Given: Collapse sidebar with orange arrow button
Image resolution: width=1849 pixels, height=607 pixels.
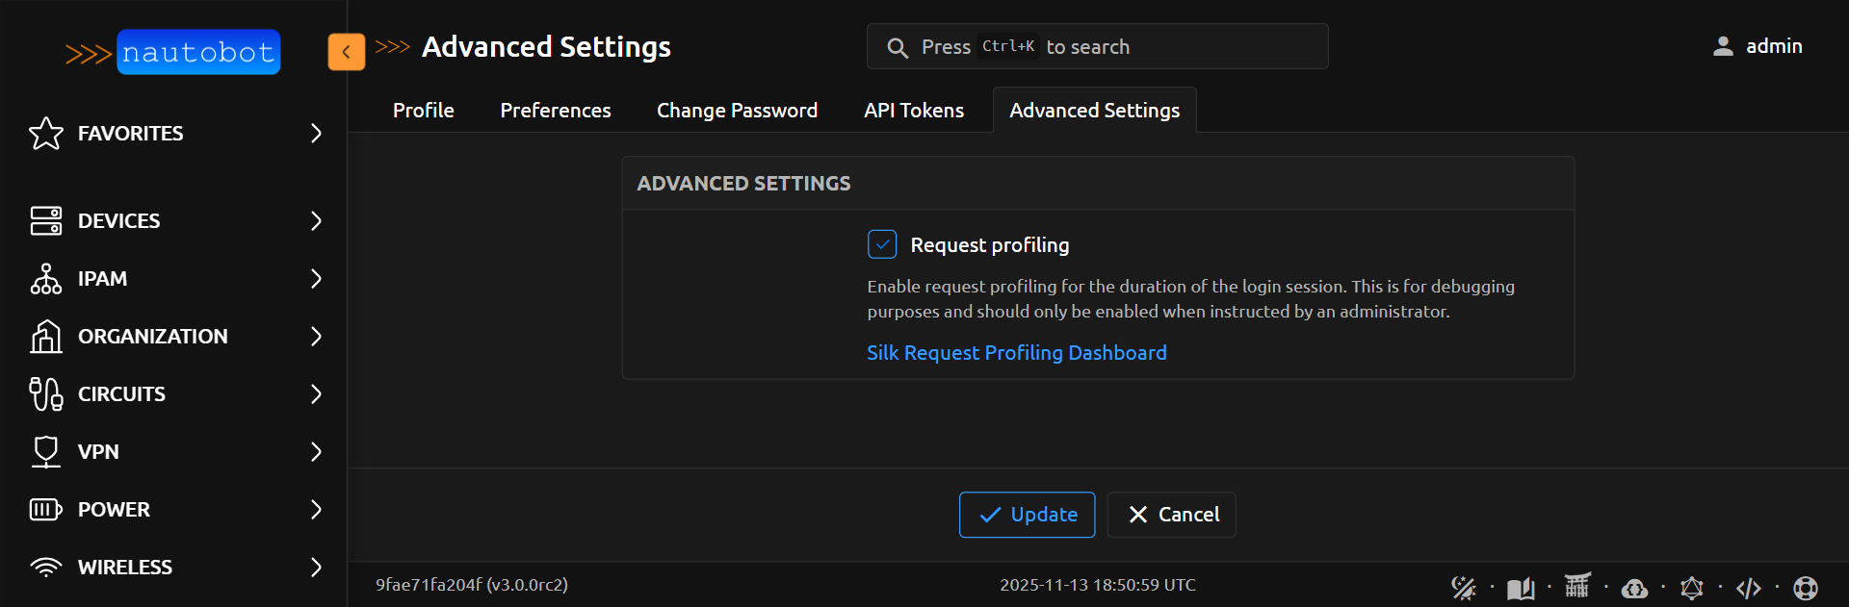Looking at the screenshot, I should coord(346,52).
